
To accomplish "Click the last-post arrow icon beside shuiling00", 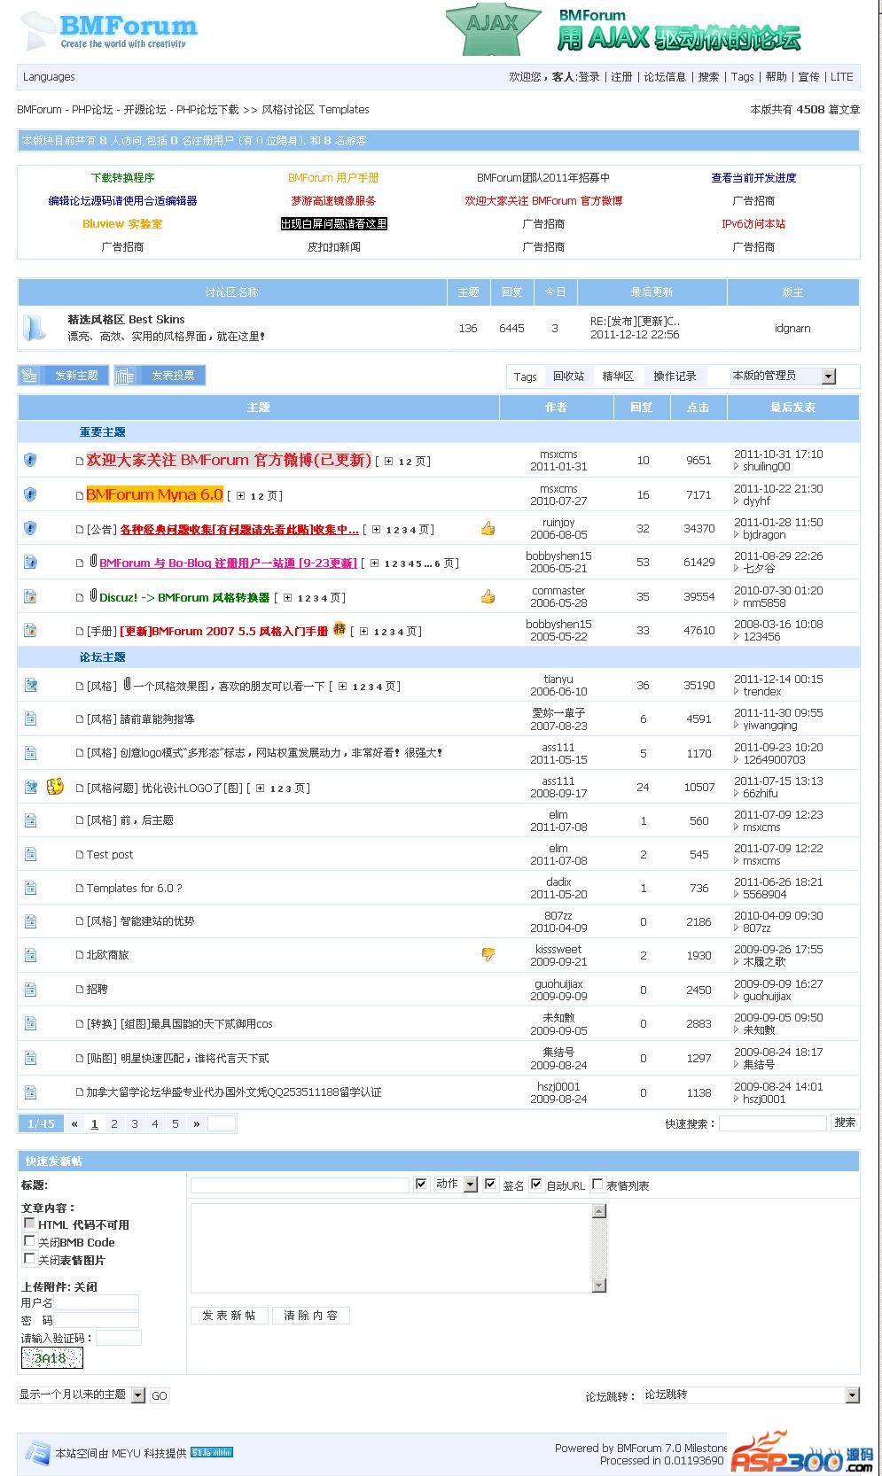I will [x=737, y=467].
